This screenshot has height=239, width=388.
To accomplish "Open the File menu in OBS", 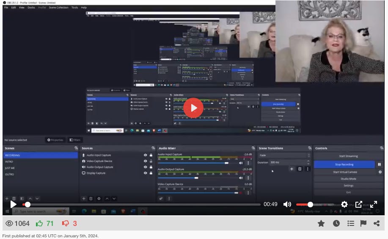I will (x=6, y=8).
